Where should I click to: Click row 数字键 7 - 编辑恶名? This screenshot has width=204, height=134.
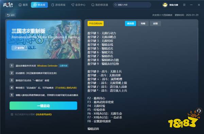[x=100, y=56]
